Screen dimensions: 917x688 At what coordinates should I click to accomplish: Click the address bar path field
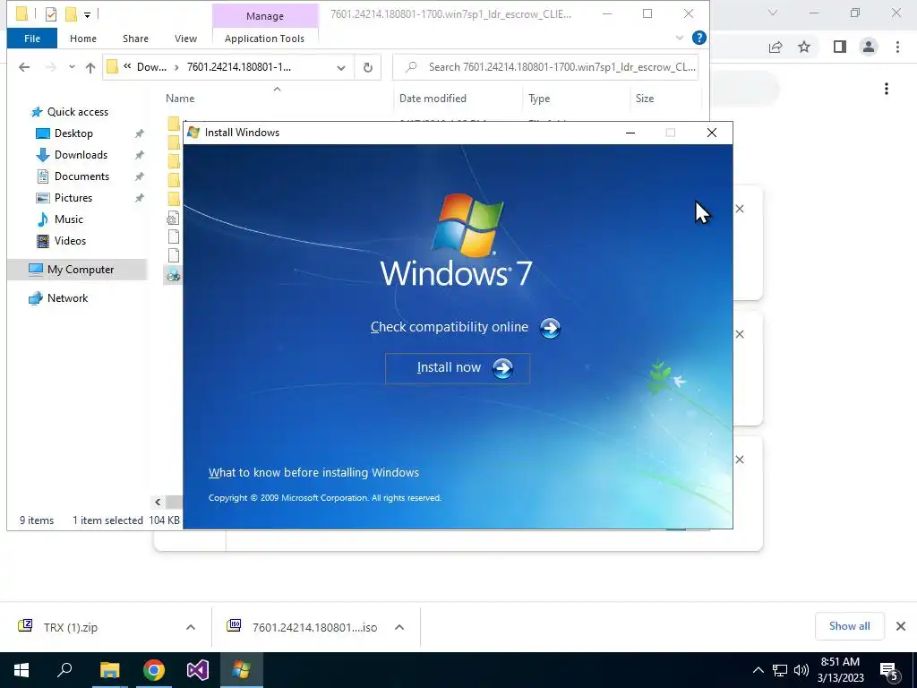click(228, 67)
